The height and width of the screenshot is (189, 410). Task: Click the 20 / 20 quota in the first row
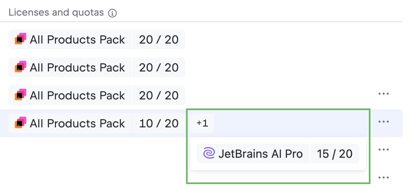pos(159,39)
